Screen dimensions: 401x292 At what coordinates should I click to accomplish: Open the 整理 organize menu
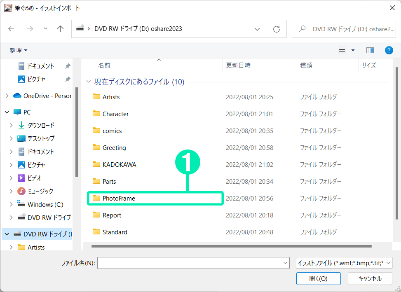[x=19, y=50]
